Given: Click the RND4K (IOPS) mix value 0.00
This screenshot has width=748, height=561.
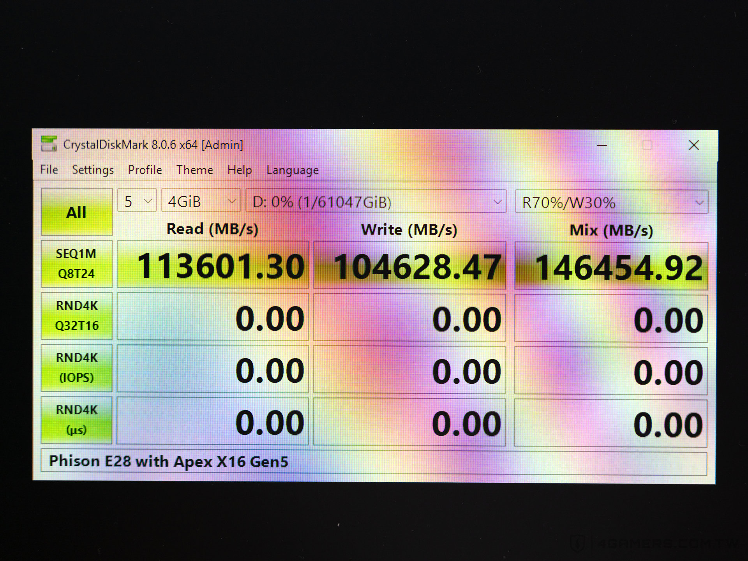Looking at the screenshot, I should coord(611,371).
